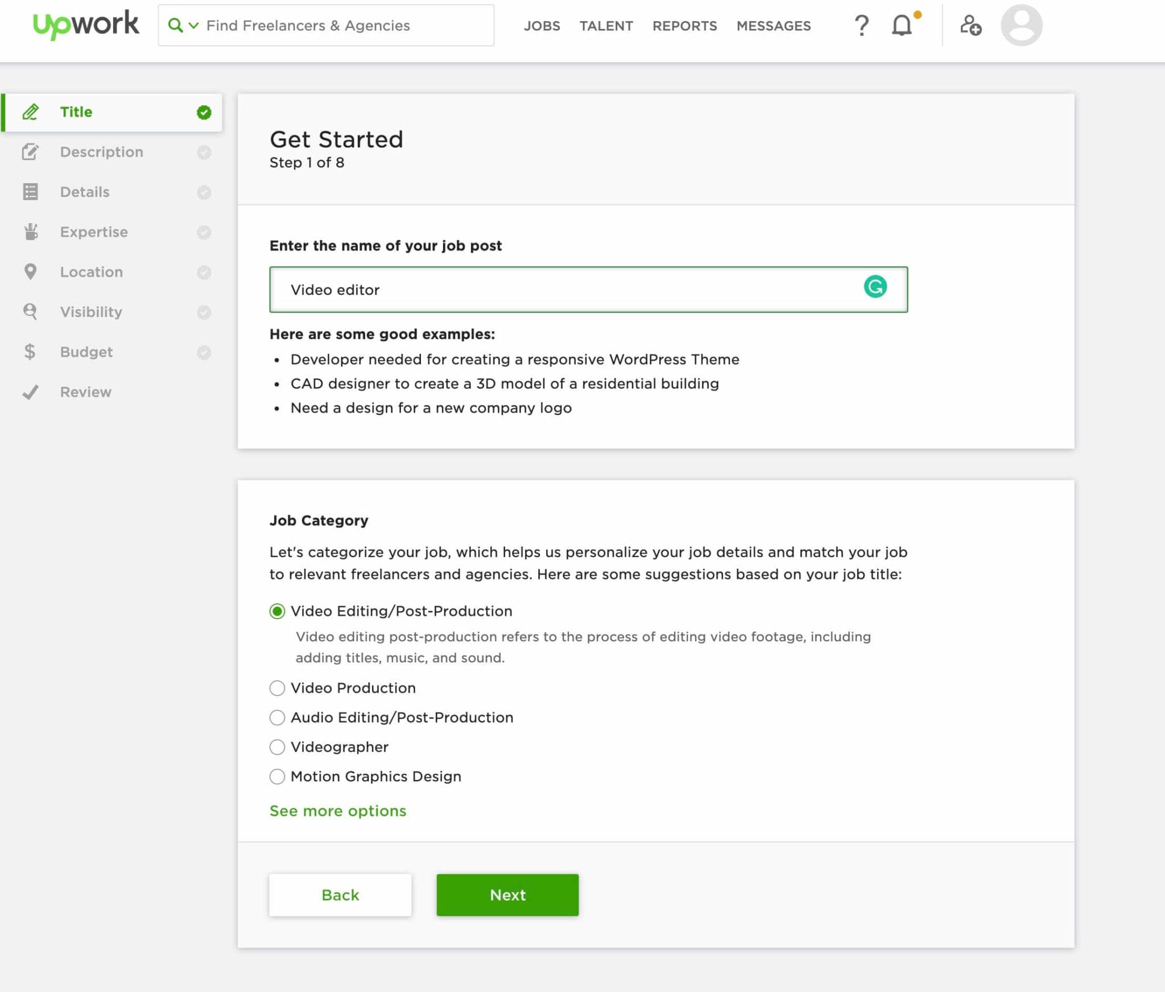Image resolution: width=1165 pixels, height=992 pixels.
Task: Click 'Step 1 of 8' text
Action: (307, 163)
